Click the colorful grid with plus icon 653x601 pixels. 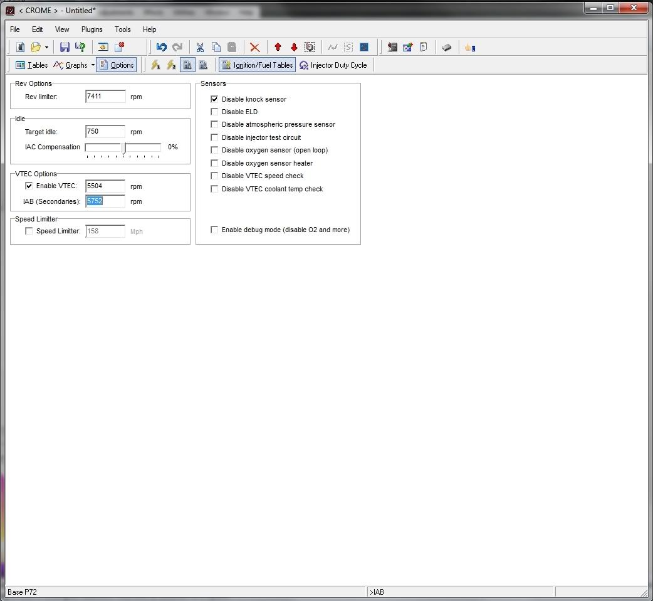click(x=408, y=47)
